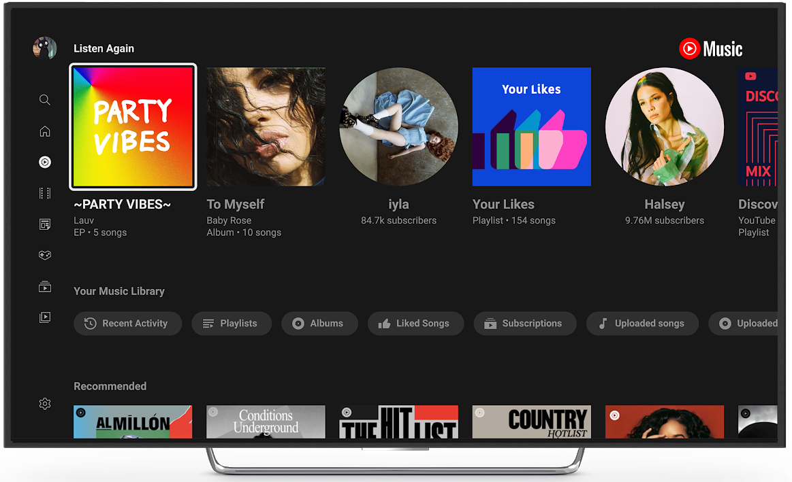This screenshot has height=482, width=792.
Task: Click the disc icon on the Albums chip
Action: coord(298,324)
